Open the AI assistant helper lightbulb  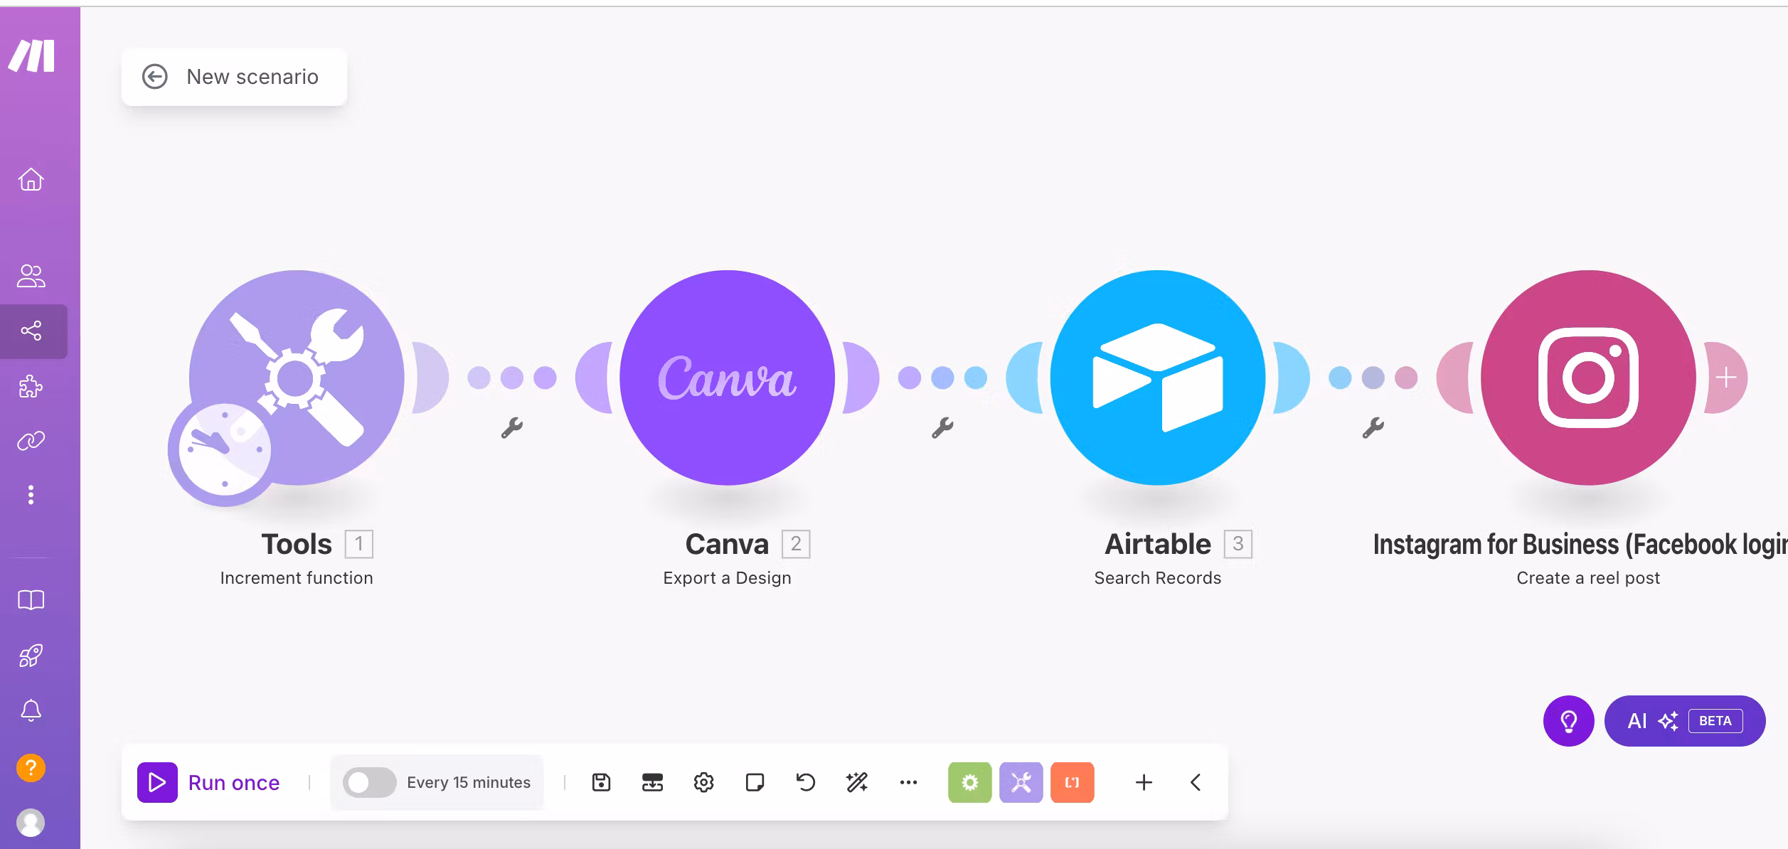tap(1570, 721)
